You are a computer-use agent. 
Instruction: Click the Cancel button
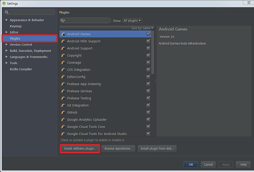[x=208, y=164]
